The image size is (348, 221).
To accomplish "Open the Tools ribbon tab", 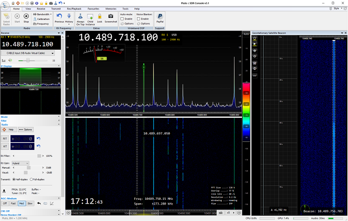I will coord(125,9).
